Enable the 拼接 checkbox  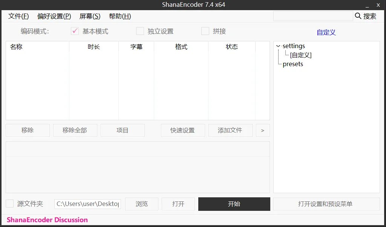click(205, 31)
